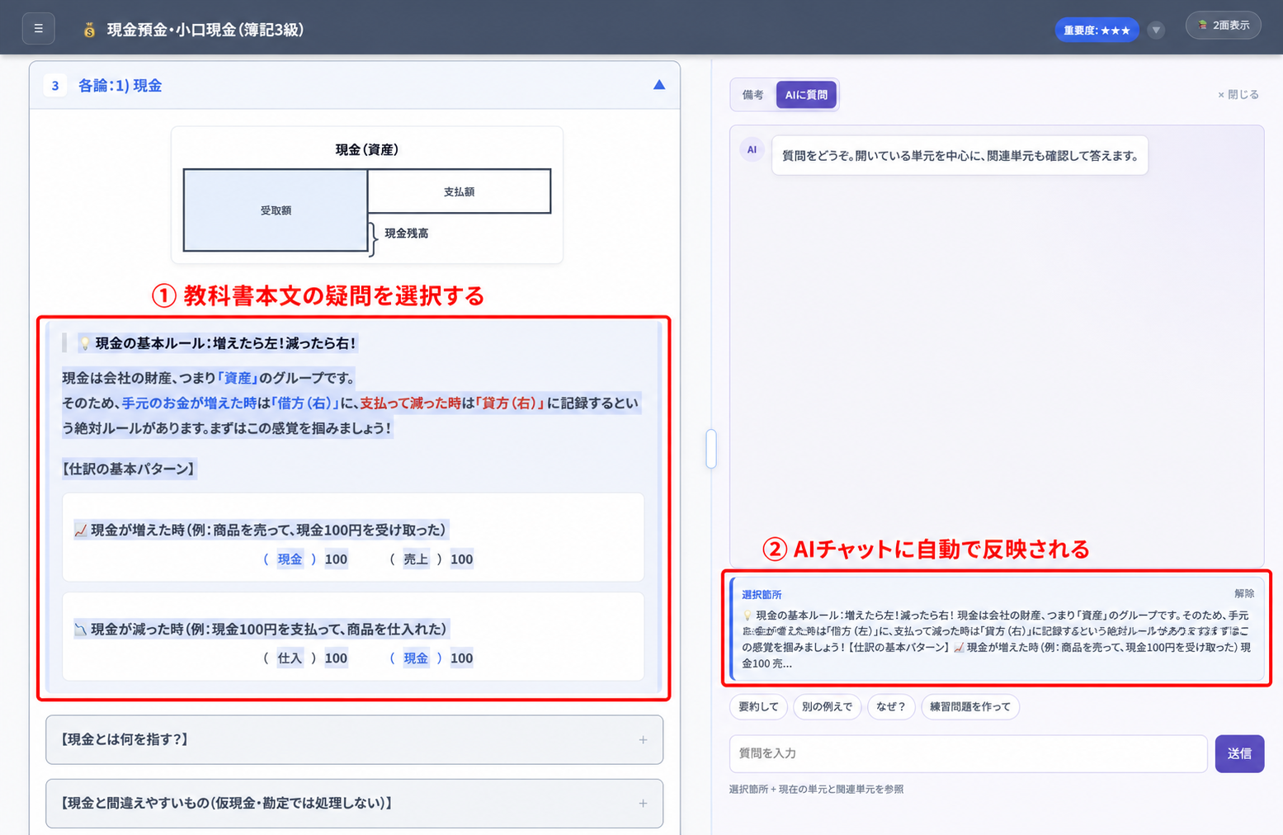Click the 要約して suggestion chip
The height and width of the screenshot is (835, 1283).
pyautogui.click(x=758, y=707)
